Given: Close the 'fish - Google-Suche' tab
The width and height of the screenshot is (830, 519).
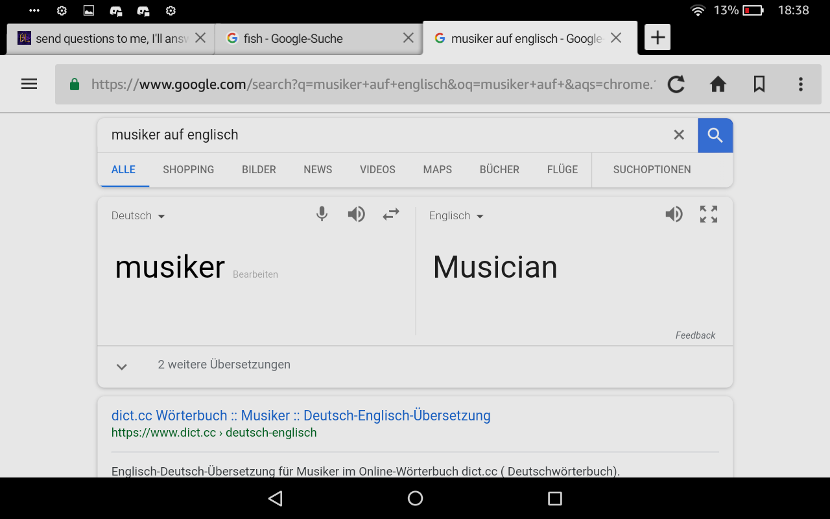Looking at the screenshot, I should pos(409,38).
